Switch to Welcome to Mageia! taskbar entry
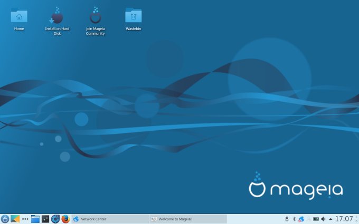Viewport: 359px width, 224px height. pos(188,219)
